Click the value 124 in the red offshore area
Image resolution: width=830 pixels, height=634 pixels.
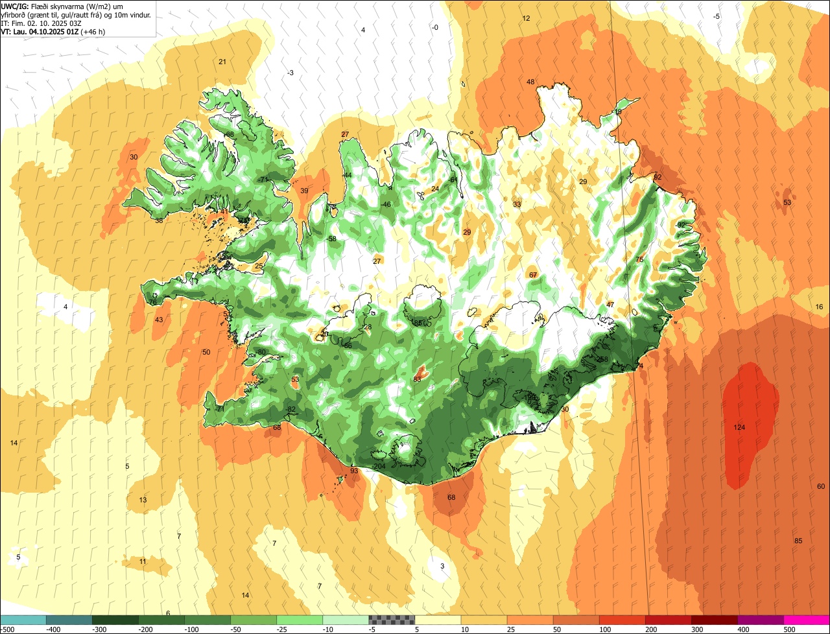point(739,428)
